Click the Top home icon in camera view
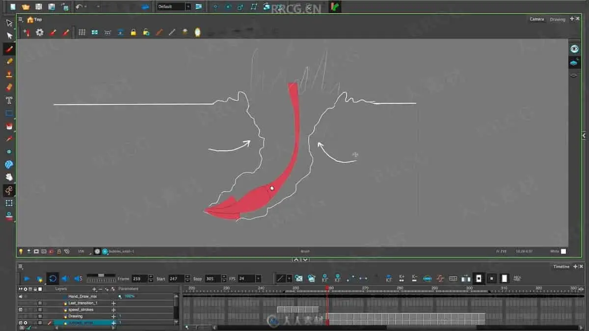The height and width of the screenshot is (331, 589). pos(30,20)
